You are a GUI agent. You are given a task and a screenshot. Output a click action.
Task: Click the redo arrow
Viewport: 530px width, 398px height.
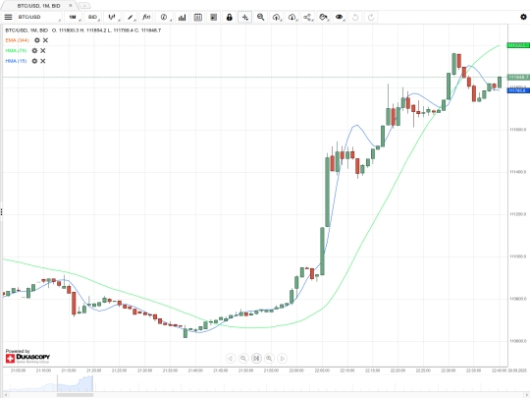pos(371,17)
